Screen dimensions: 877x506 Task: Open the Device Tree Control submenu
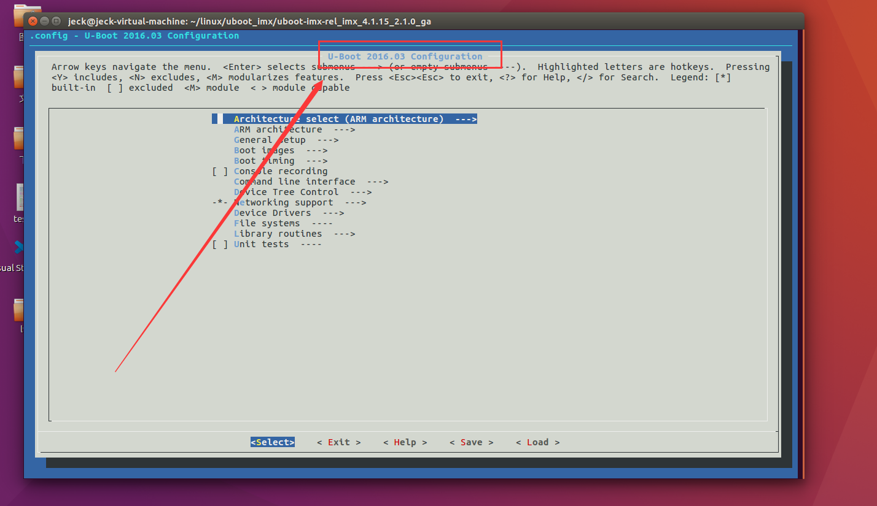303,192
